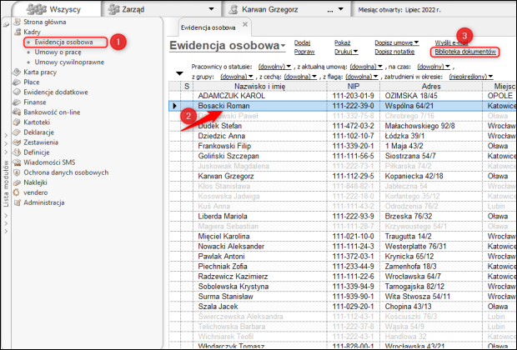Click the Ochrona danych osobowych icon
Image resolution: width=517 pixels, height=350 pixels.
point(16,172)
